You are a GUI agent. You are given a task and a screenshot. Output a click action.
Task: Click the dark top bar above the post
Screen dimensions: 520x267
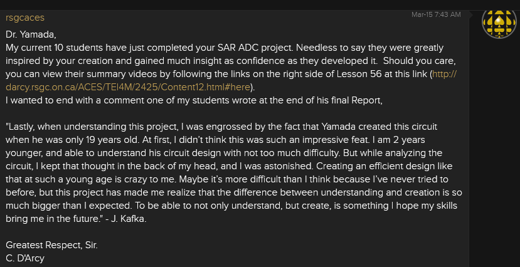[251, 4]
